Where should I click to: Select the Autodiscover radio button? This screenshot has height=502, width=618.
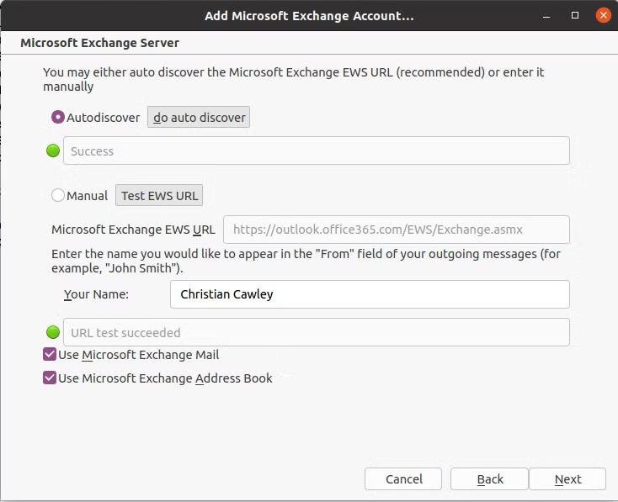click(58, 118)
